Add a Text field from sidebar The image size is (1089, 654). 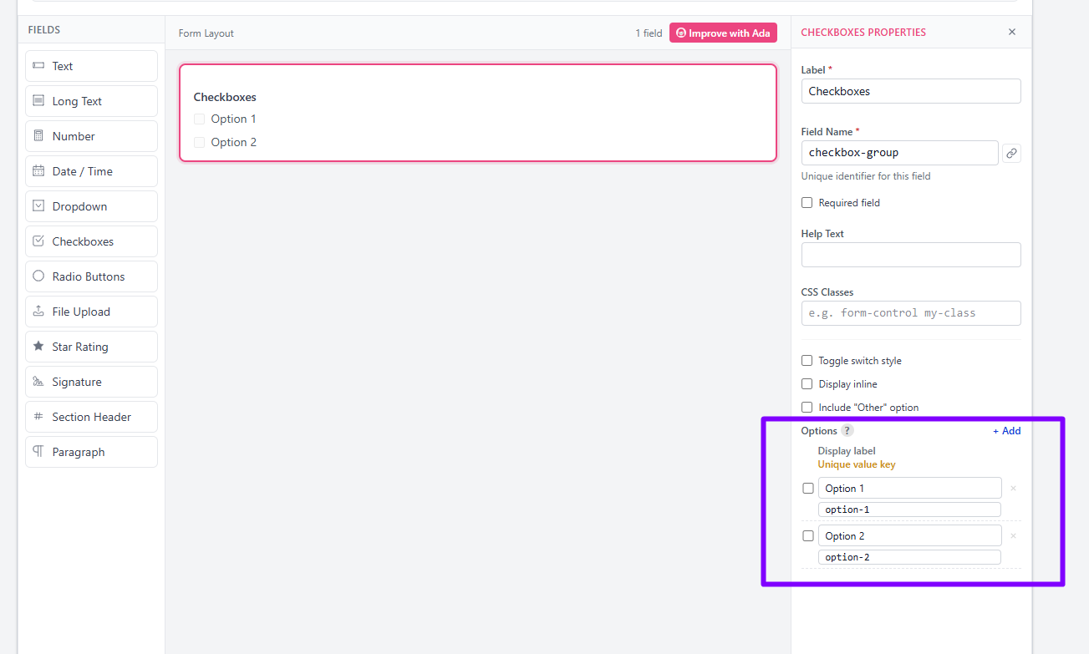pyautogui.click(x=91, y=66)
